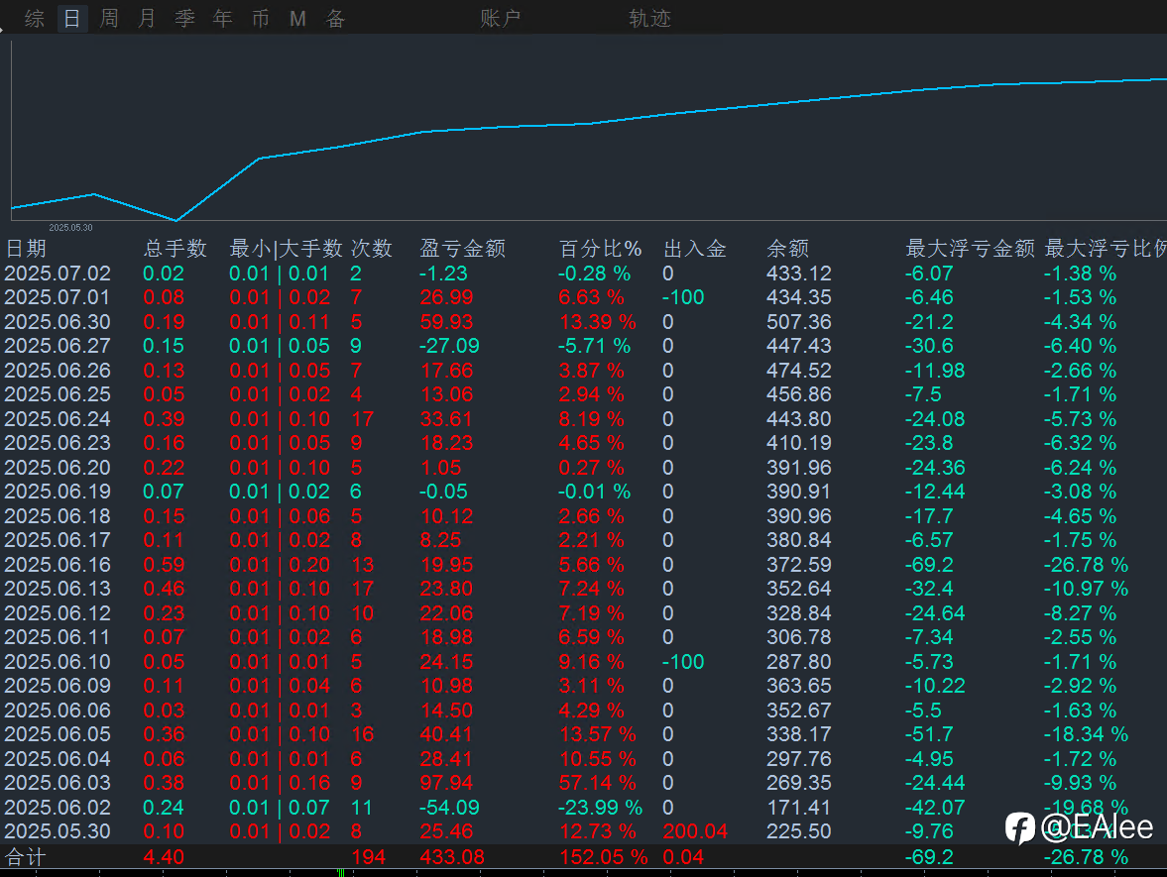Open the 月 monthly tab
This screenshot has width=1167, height=877.
[147, 18]
